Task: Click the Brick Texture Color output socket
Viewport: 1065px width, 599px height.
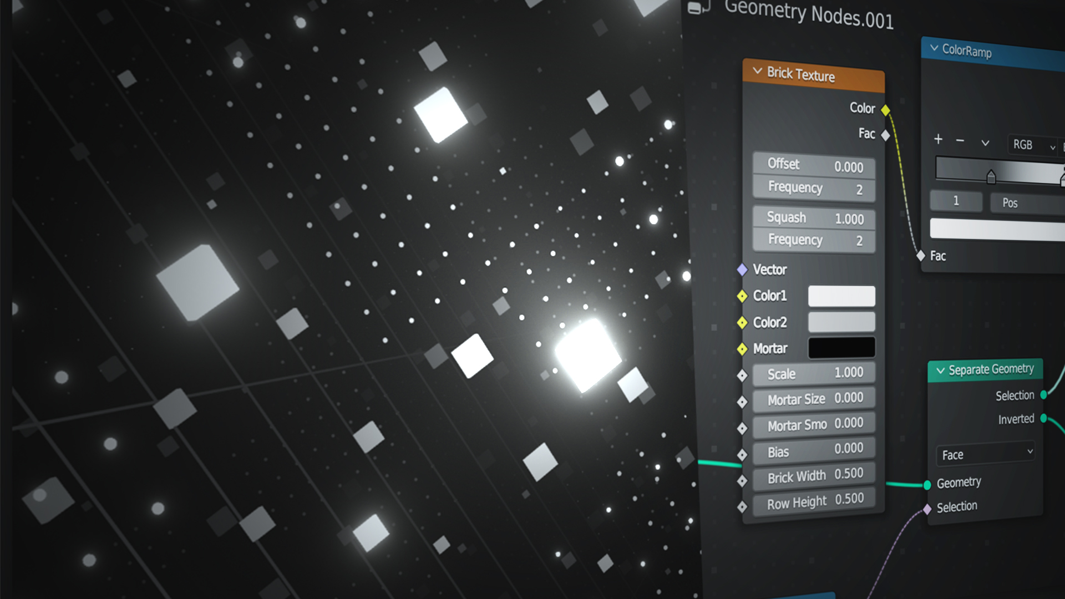Action: click(885, 110)
